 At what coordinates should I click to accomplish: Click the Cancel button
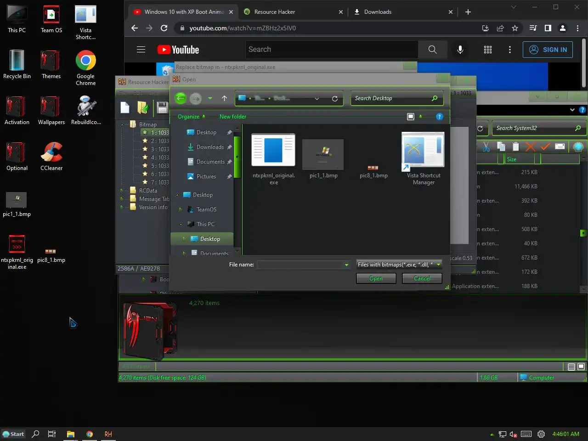point(422,278)
